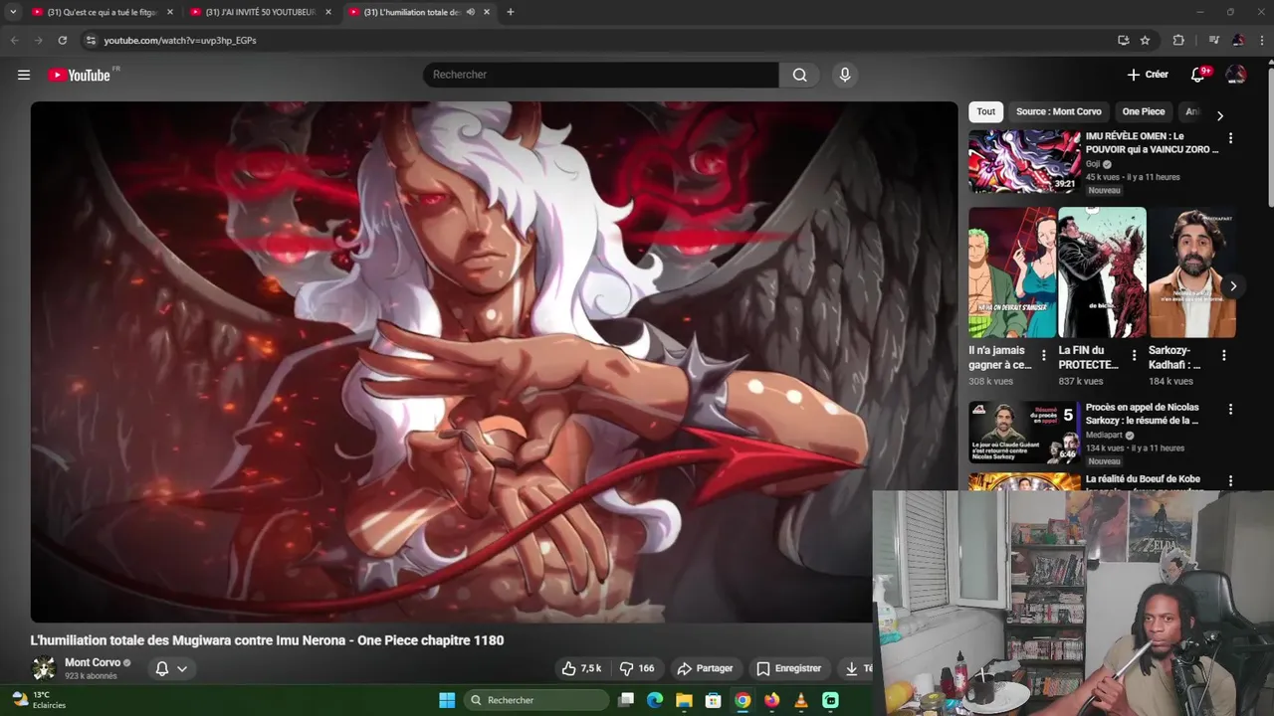Open options for Procès en appel video
Viewport: 1274px width, 716px height.
[1230, 409]
